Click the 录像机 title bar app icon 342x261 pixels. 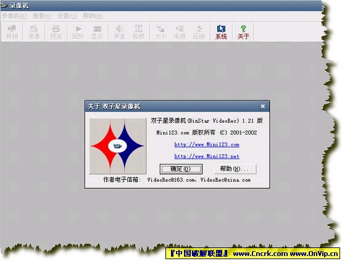click(x=4, y=6)
